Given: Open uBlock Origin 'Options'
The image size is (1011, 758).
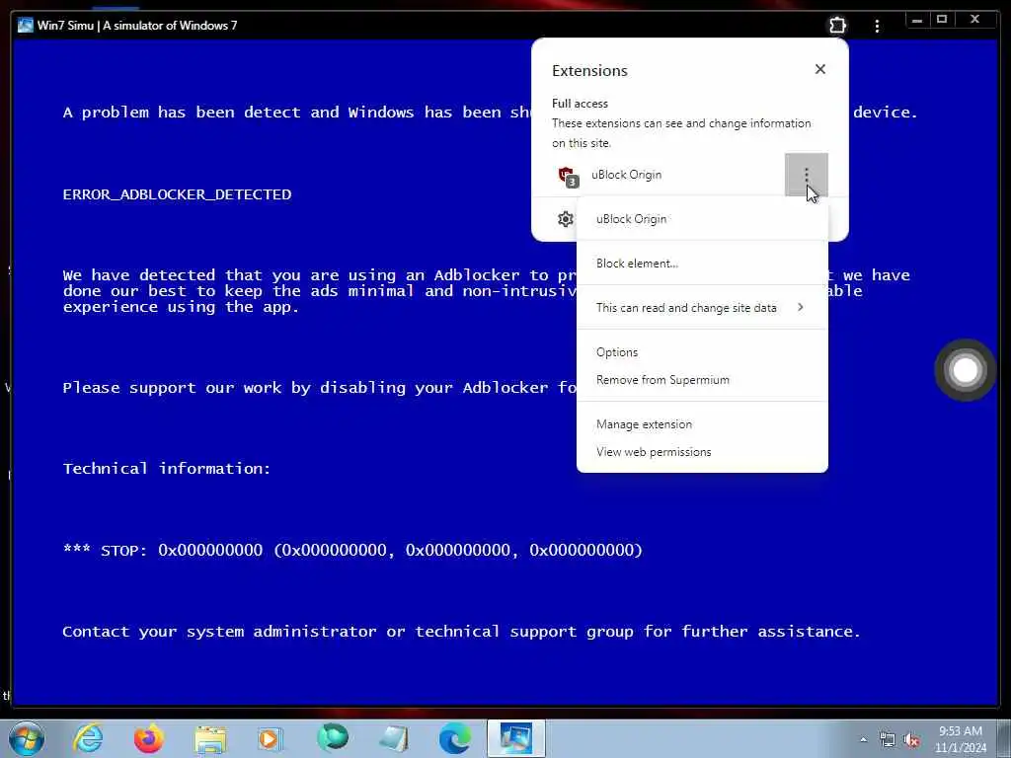Looking at the screenshot, I should [x=702, y=352].
